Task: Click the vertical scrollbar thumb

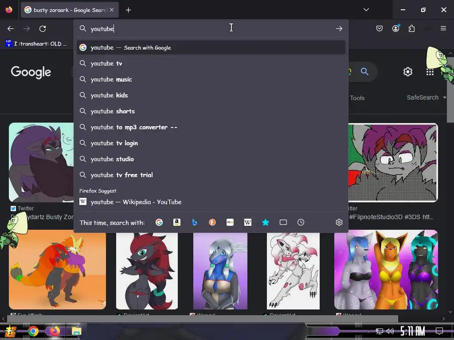Action: 450,89
